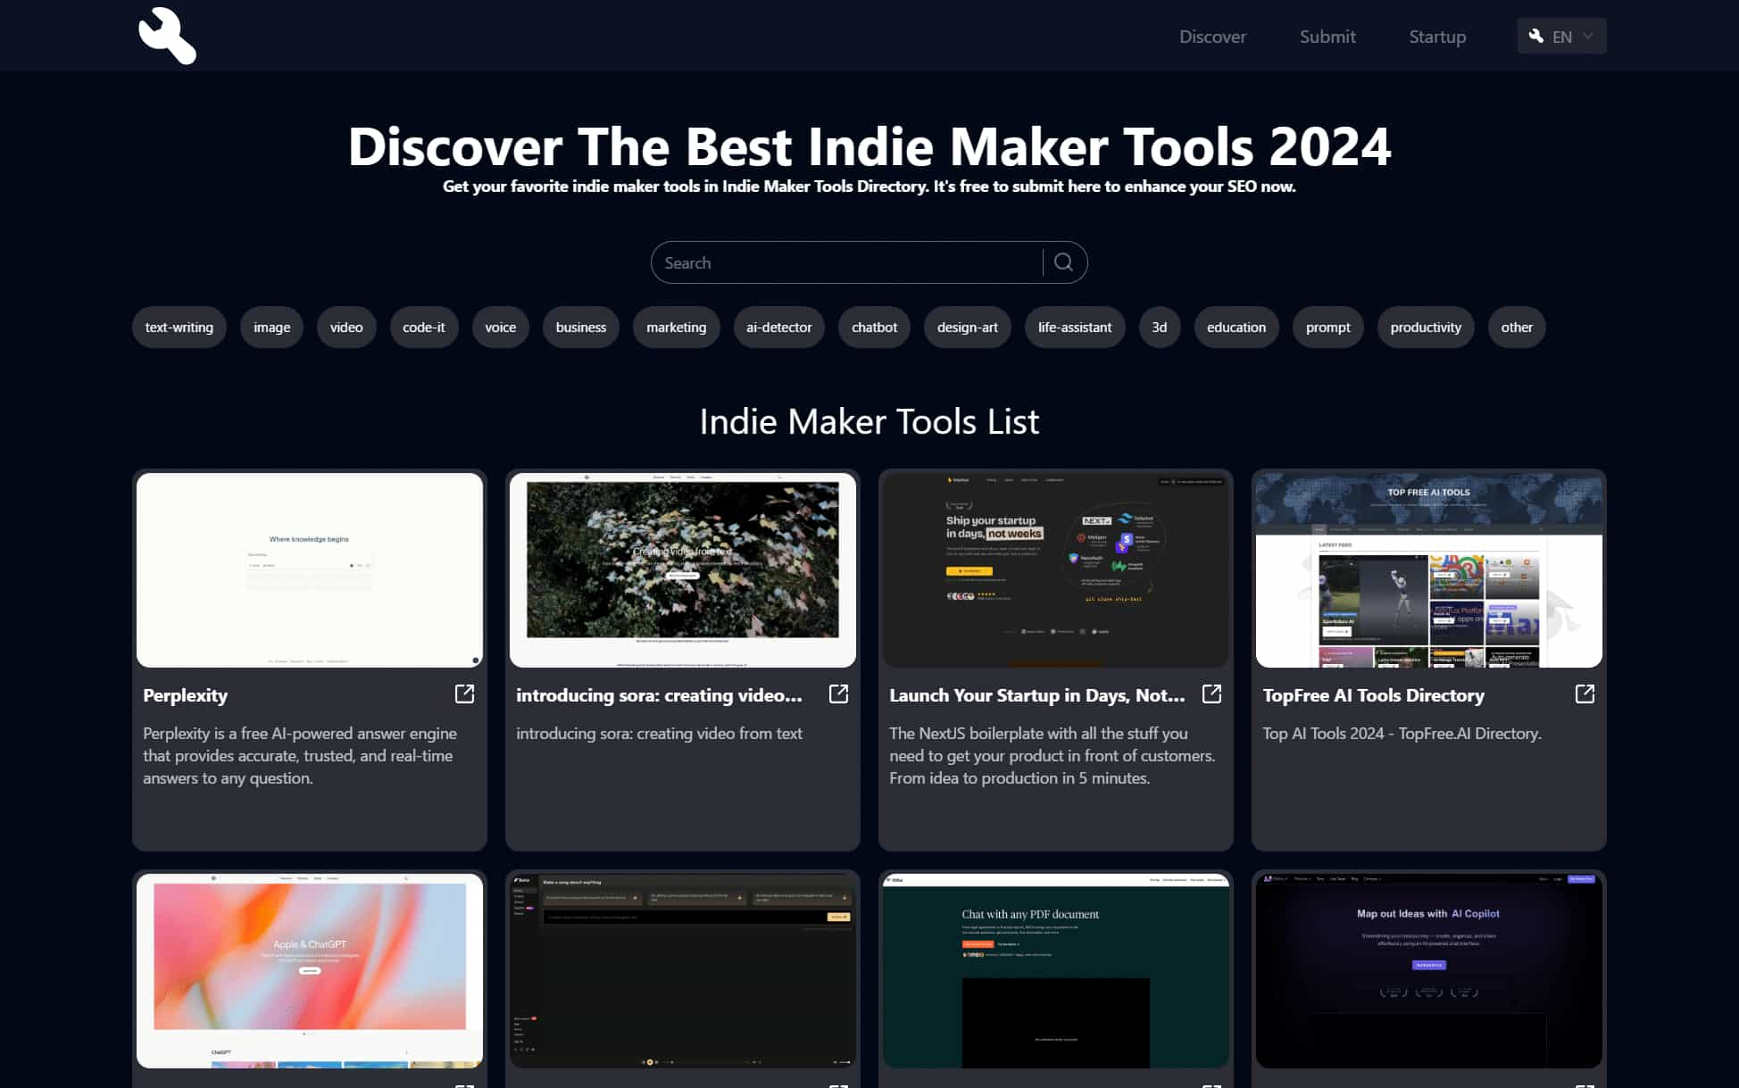Pick the education category tag
The image size is (1739, 1088).
click(1236, 328)
